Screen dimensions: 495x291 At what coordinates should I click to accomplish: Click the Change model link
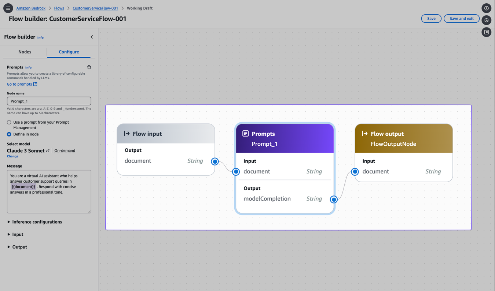12,156
